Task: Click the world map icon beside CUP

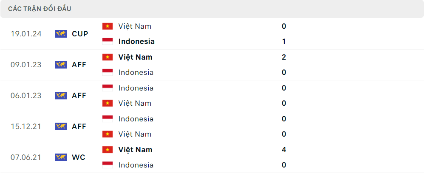Action: [61, 34]
